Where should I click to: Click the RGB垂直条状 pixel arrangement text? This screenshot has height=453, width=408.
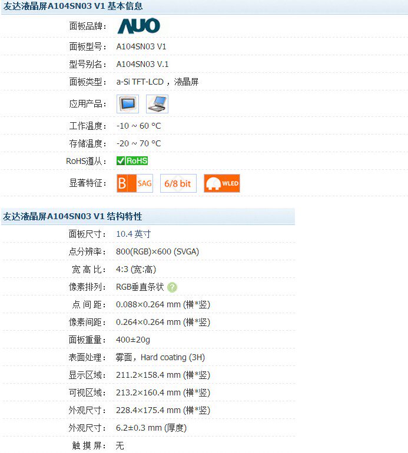pos(140,287)
